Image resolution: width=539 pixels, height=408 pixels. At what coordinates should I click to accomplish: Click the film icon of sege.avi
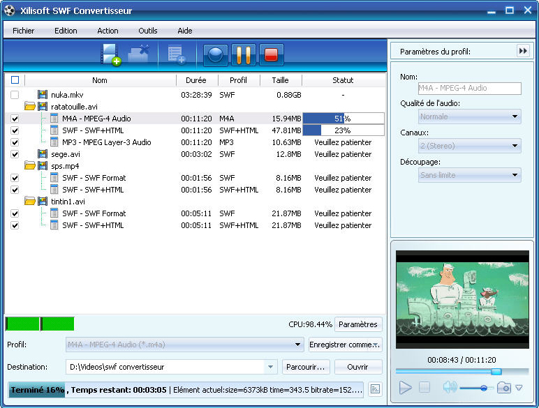click(x=43, y=154)
